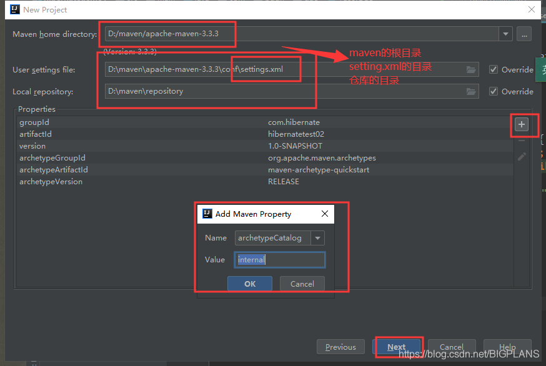Click the org.apache.maven.archetypes value
546x366 pixels.
[322, 158]
